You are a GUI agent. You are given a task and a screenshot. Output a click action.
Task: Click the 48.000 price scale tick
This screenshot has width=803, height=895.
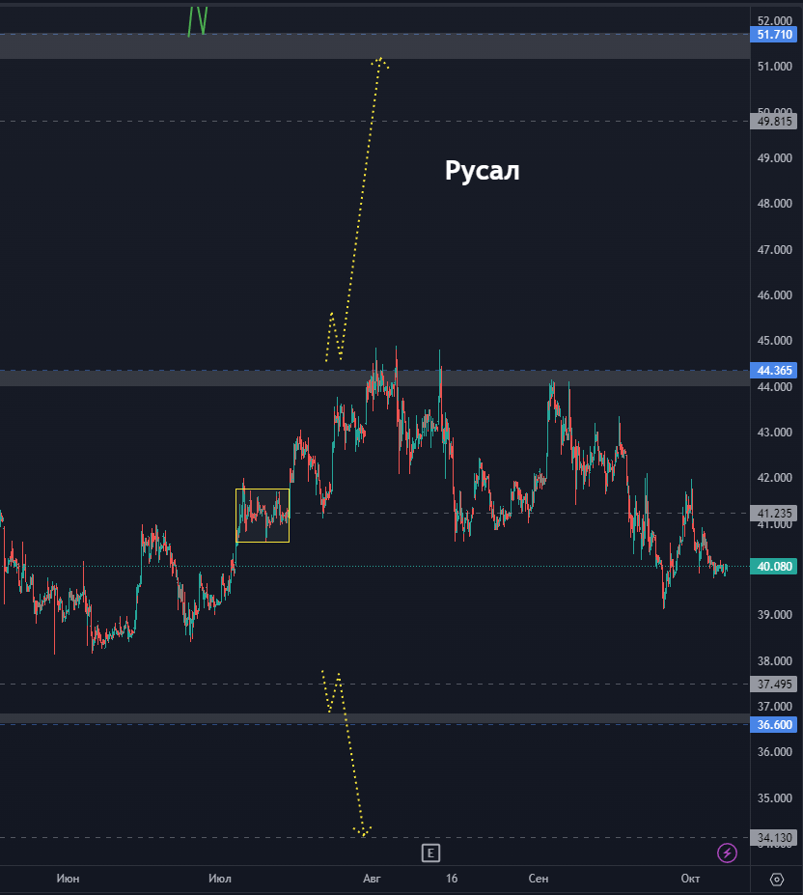(x=774, y=204)
